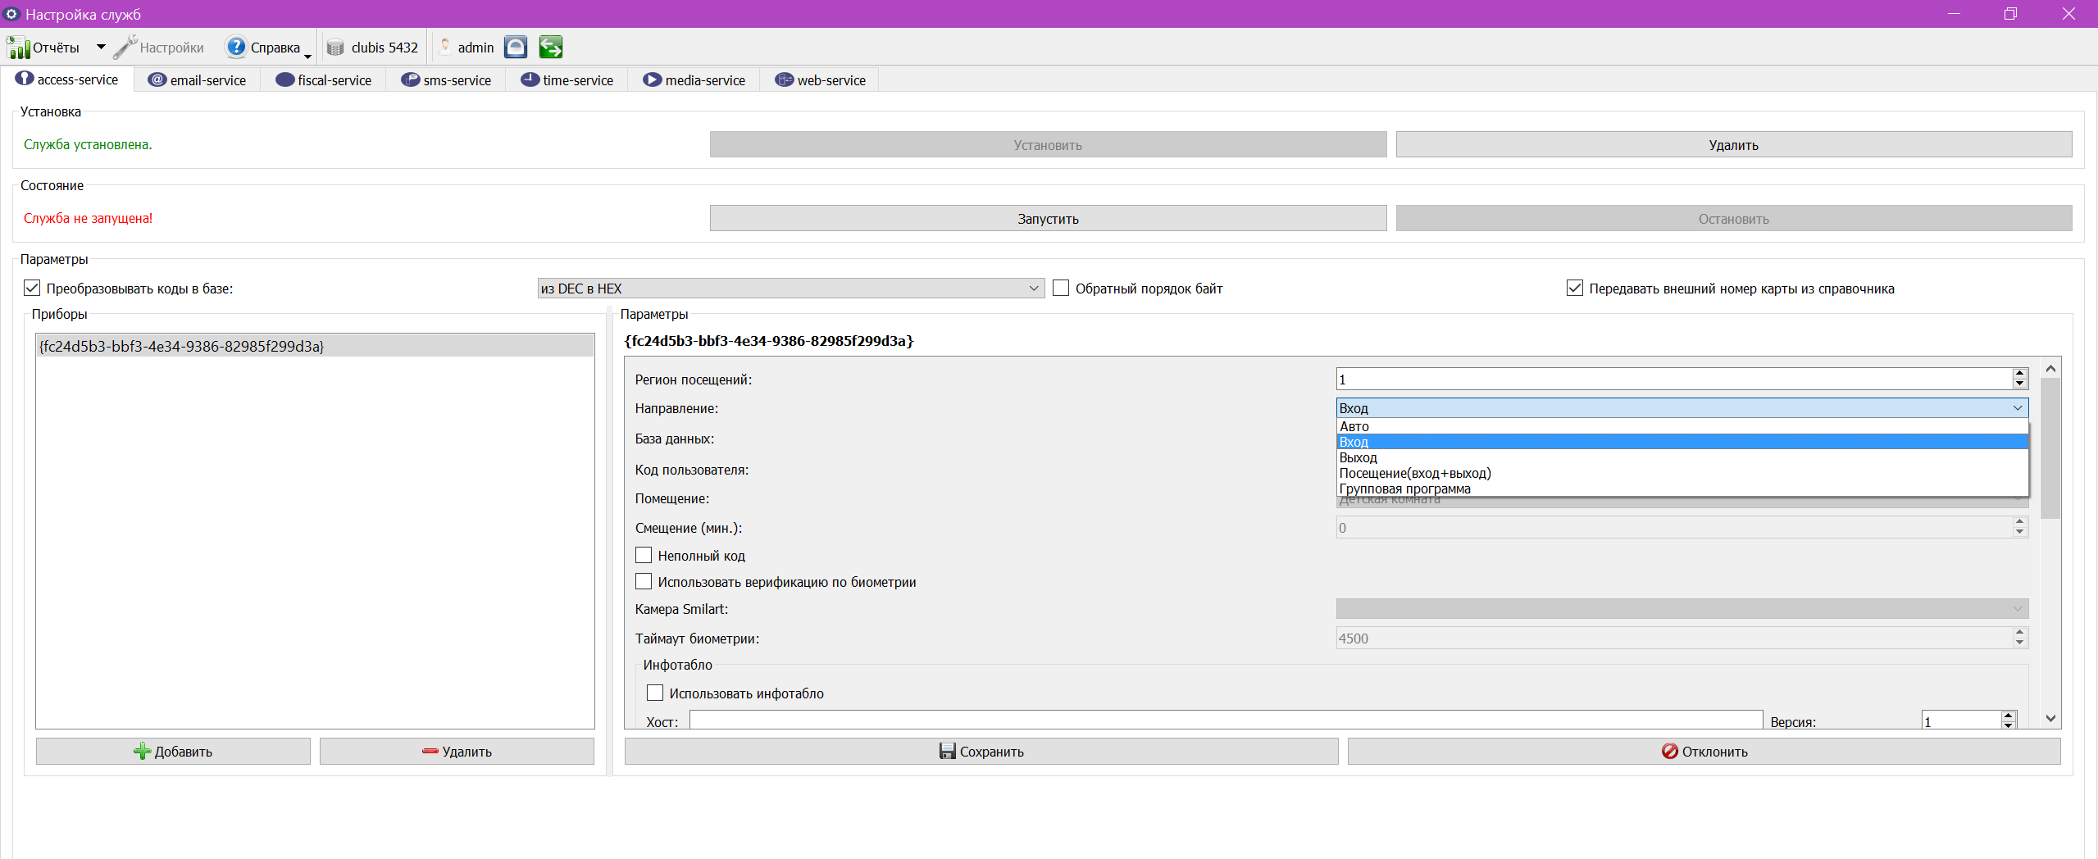
Task: Enable the Неполный код checkbox
Action: [x=644, y=555]
